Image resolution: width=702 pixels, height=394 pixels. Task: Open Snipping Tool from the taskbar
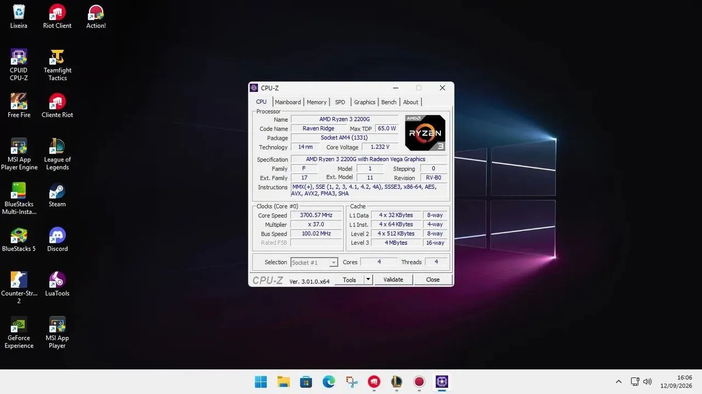click(x=352, y=381)
